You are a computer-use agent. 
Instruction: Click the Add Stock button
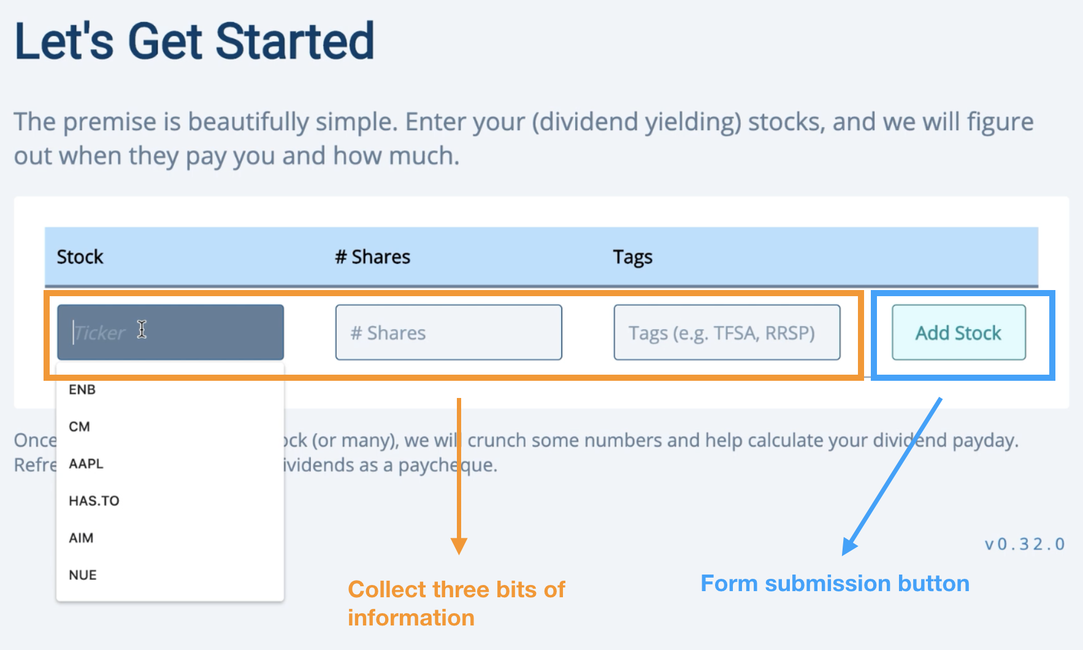(959, 332)
